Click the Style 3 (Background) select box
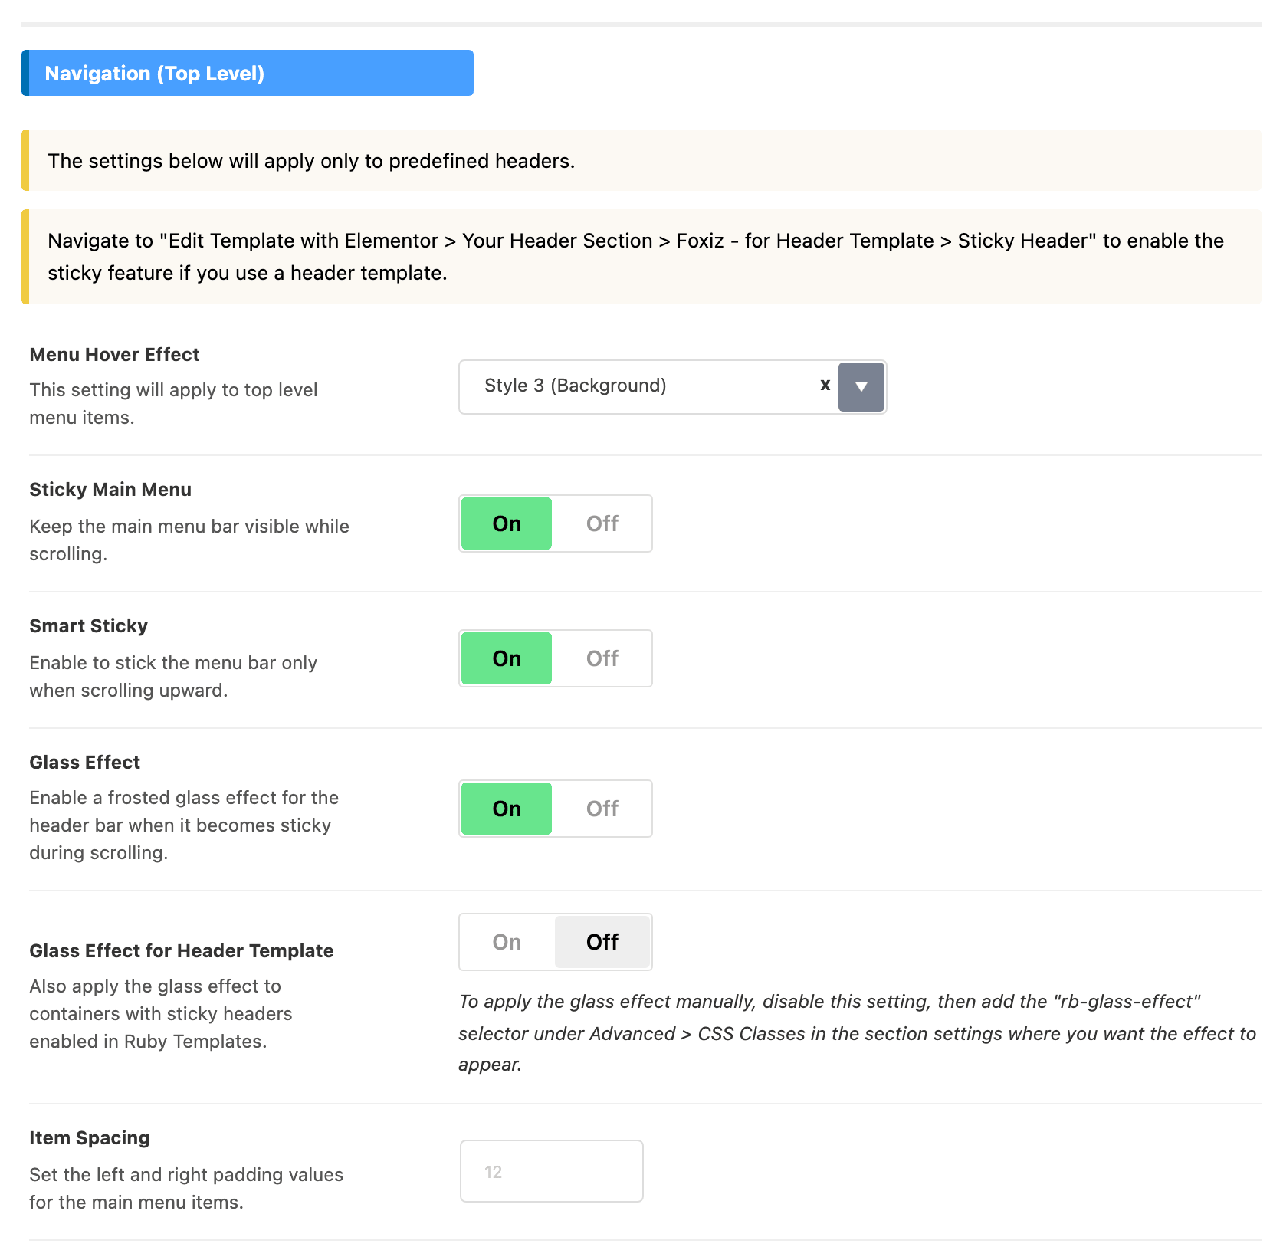 click(x=672, y=387)
